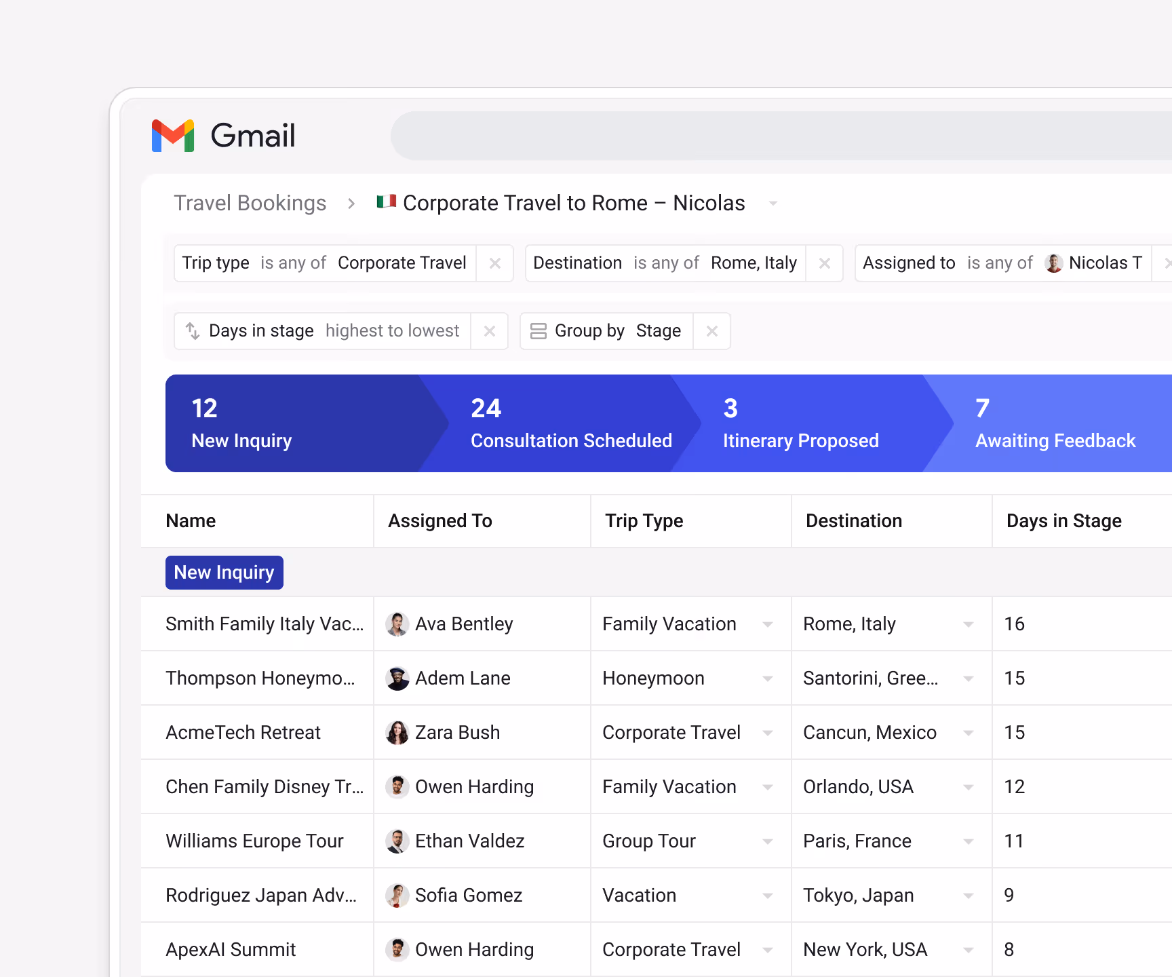Screen dimensions: 1172x977
Task: Open Trip Type dropdown for ApexAI Summit row
Action: click(768, 951)
